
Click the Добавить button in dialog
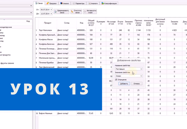pyautogui.click(x=124, y=84)
